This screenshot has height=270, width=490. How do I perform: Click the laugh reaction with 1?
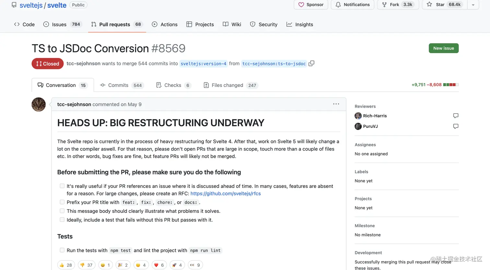[105, 265]
